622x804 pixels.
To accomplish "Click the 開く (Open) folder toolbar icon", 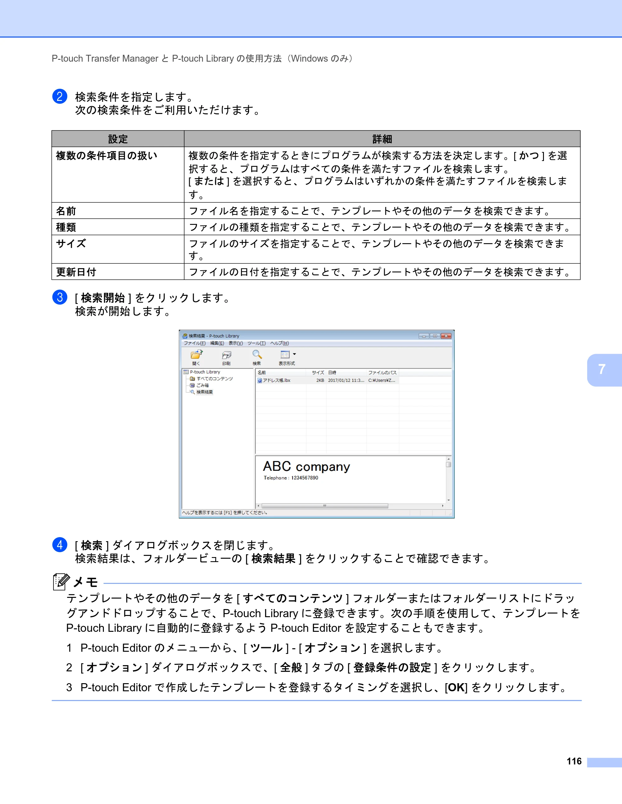I will pos(196,354).
